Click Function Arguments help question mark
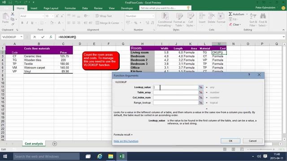287x161 pixels. point(249,75)
